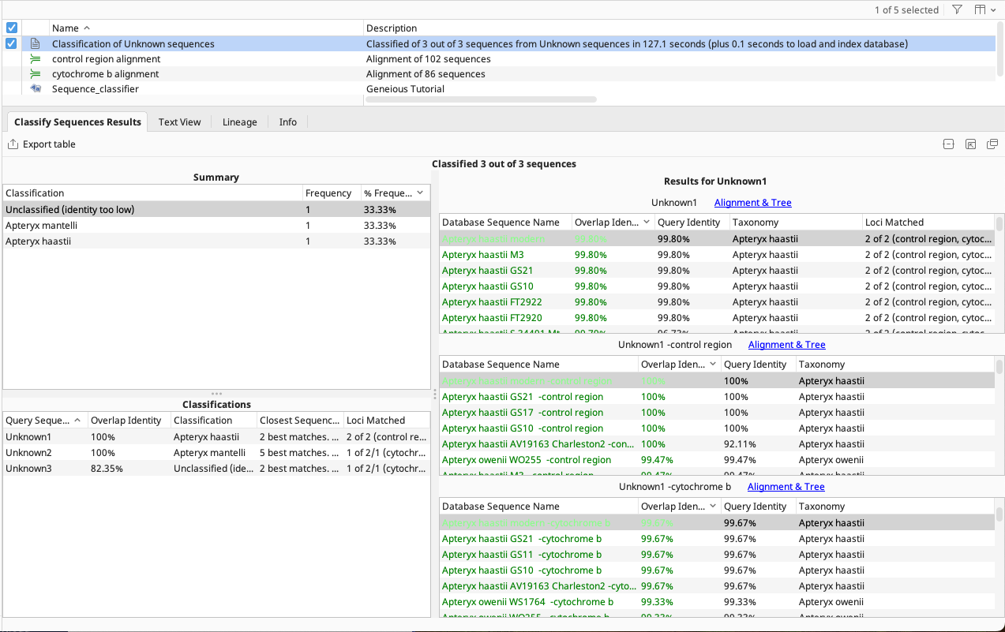Select Sequence_classifier document row
The image size is (1005, 632).
[x=499, y=89]
